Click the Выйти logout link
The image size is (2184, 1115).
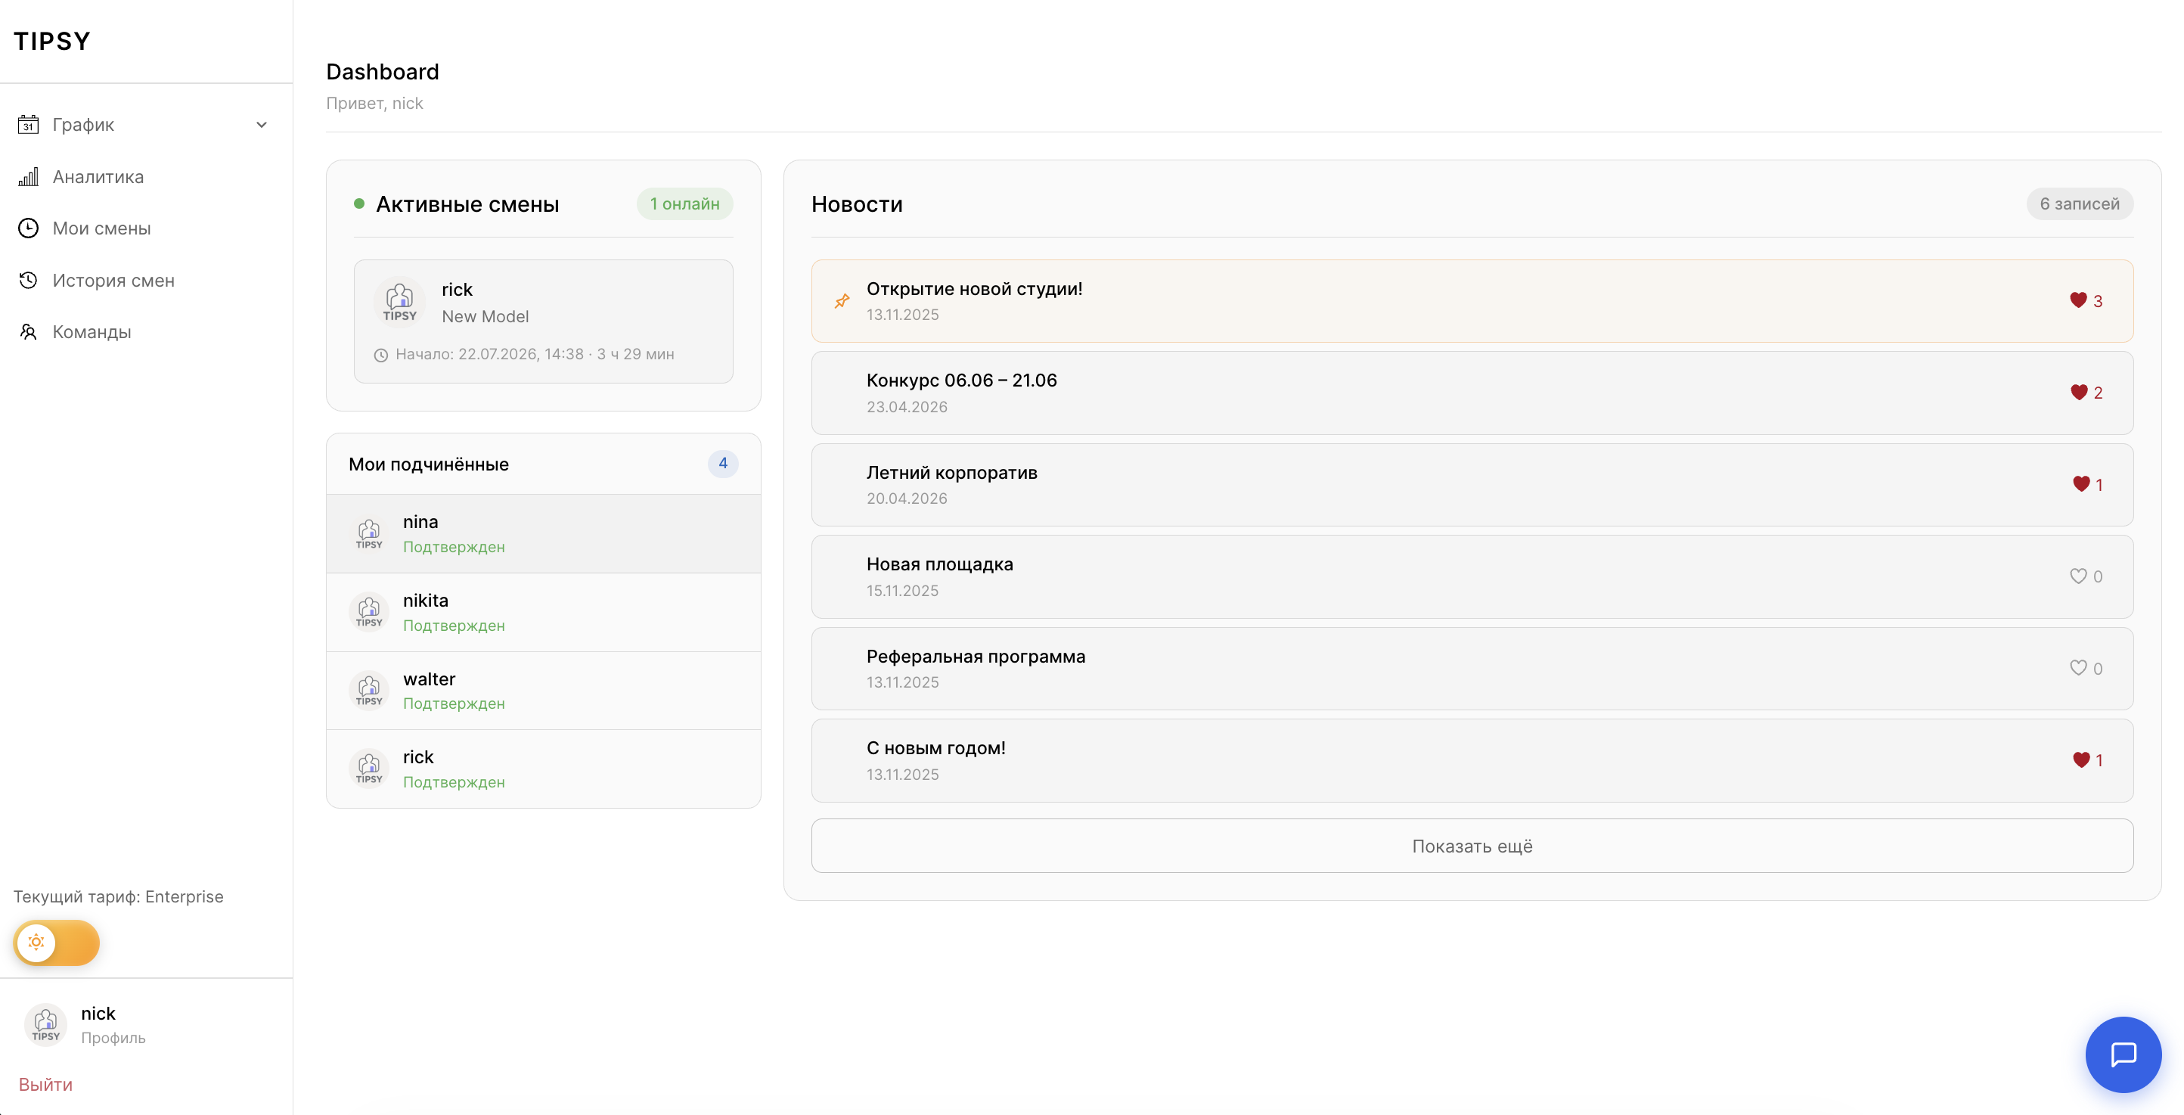[x=46, y=1084]
